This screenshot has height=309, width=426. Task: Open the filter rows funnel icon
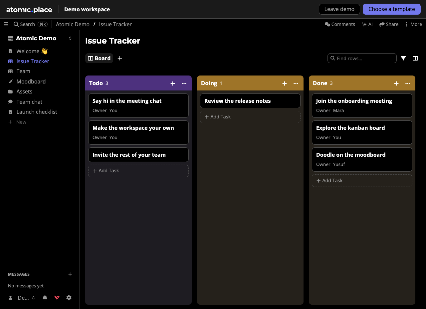tap(403, 58)
